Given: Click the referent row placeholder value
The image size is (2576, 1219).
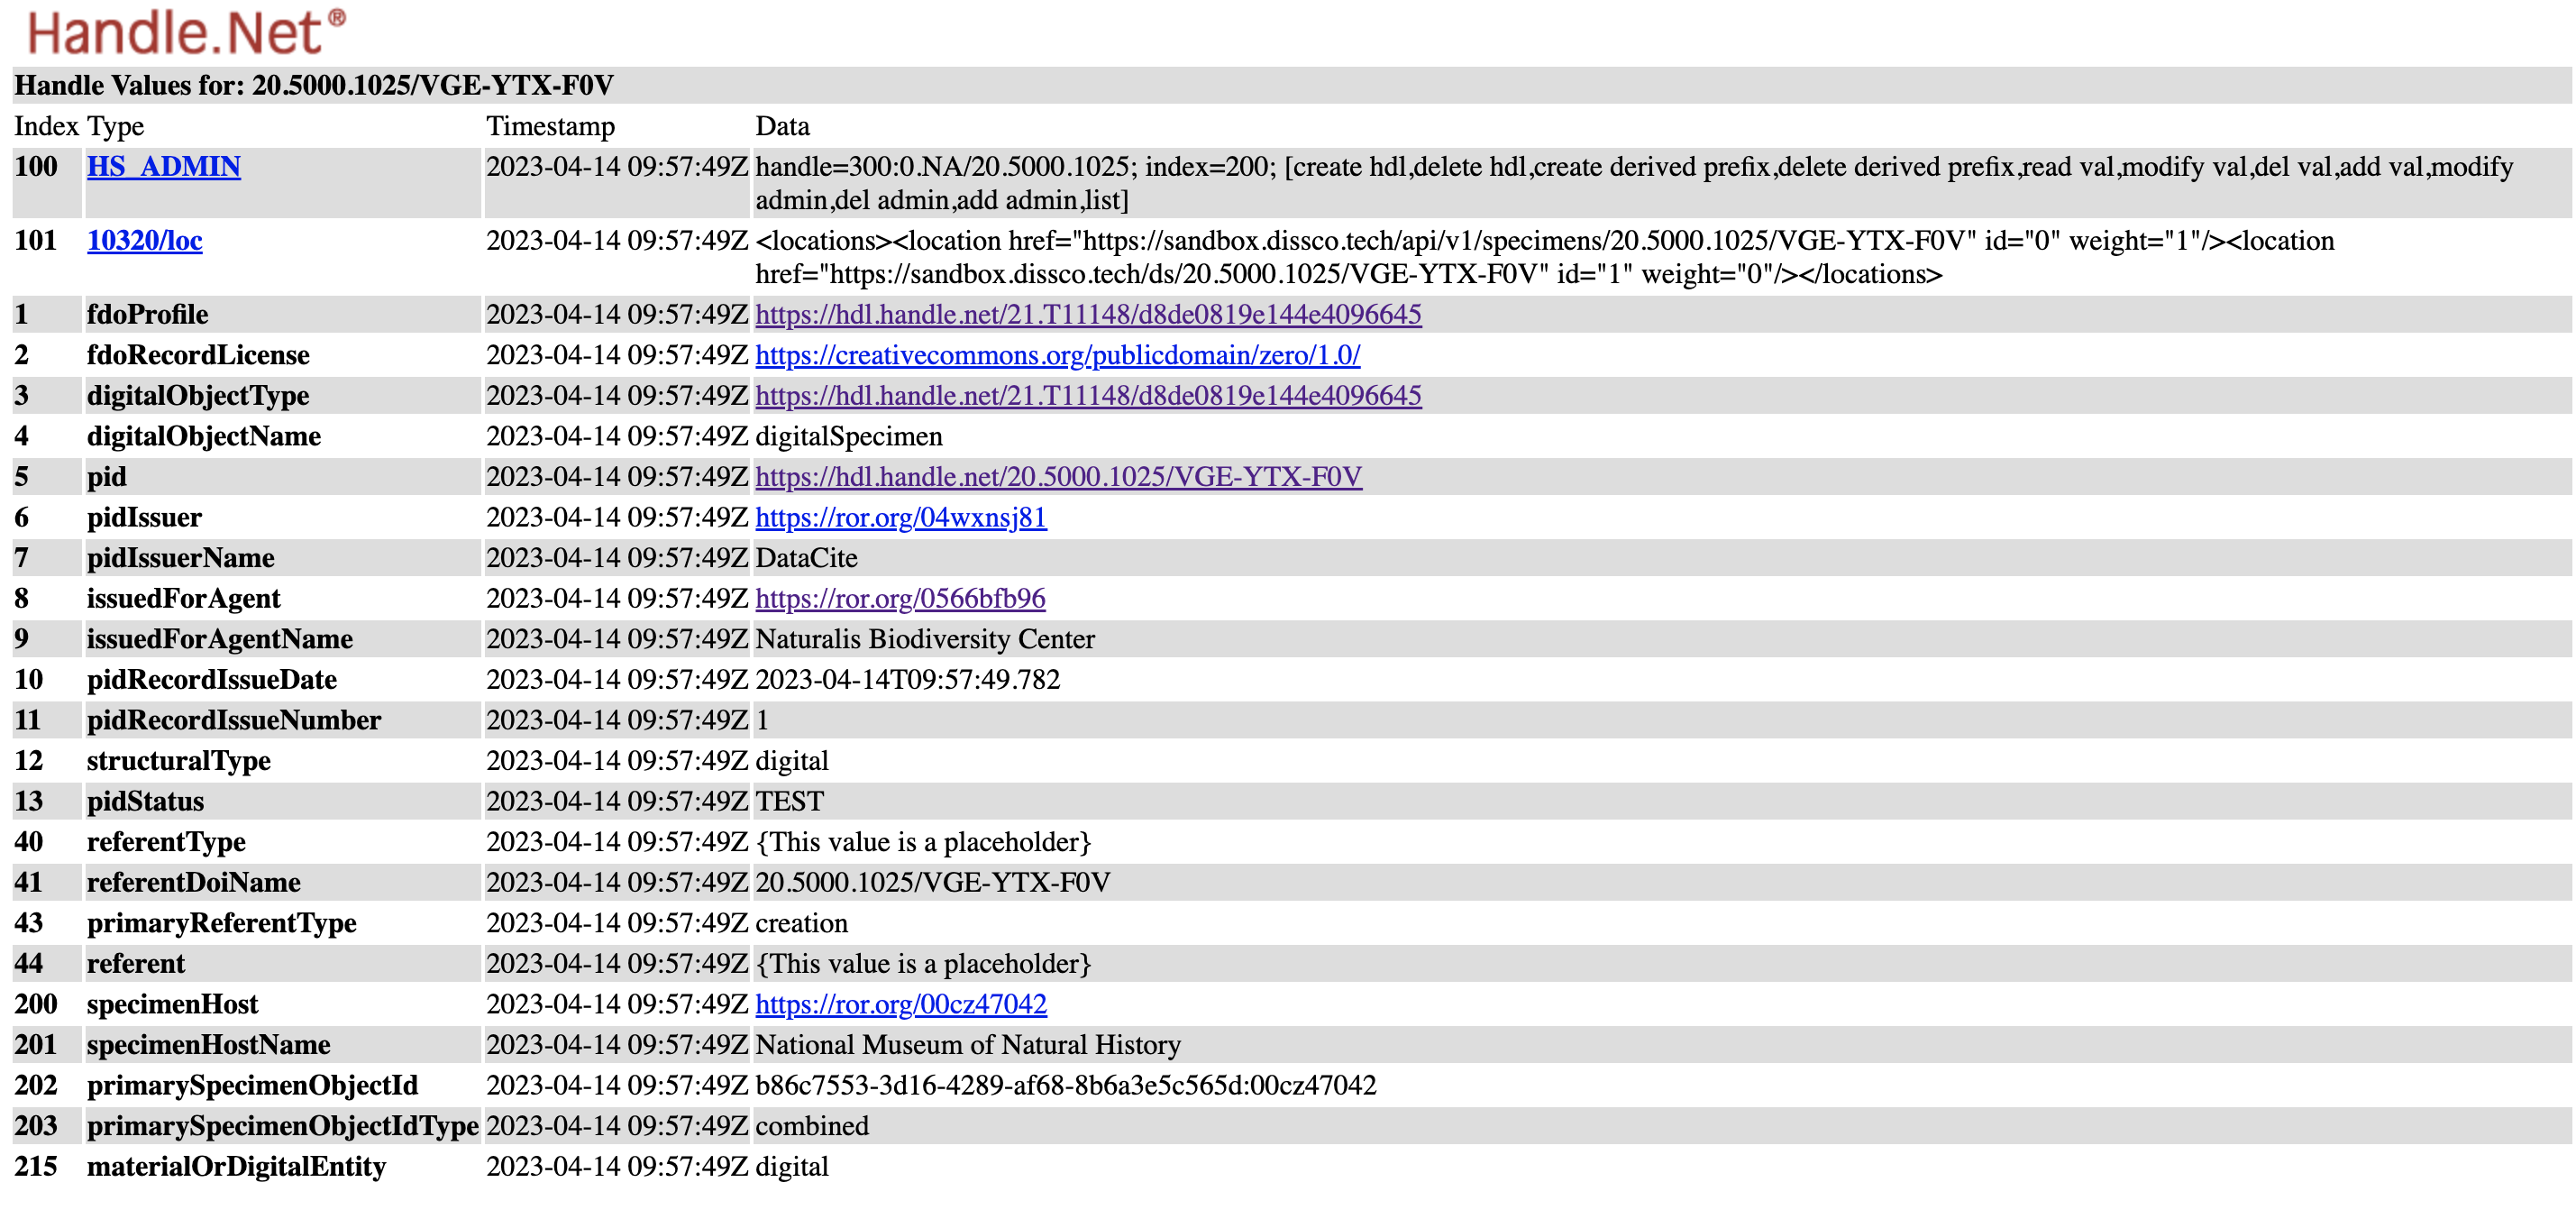Looking at the screenshot, I should (923, 963).
